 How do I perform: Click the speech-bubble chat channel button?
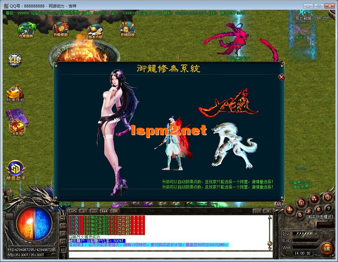pos(115,211)
